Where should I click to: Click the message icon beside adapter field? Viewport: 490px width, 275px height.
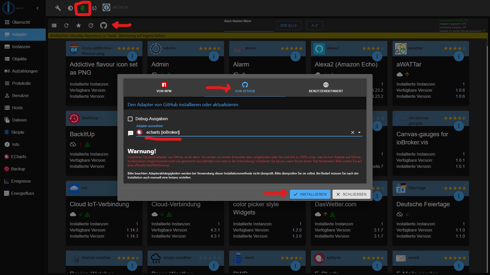130,133
